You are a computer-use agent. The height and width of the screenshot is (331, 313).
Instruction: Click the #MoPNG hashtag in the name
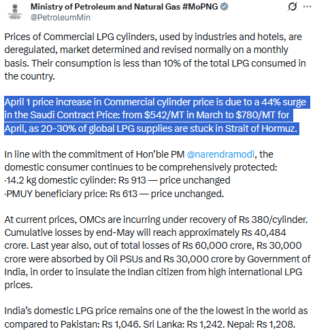coord(200,7)
